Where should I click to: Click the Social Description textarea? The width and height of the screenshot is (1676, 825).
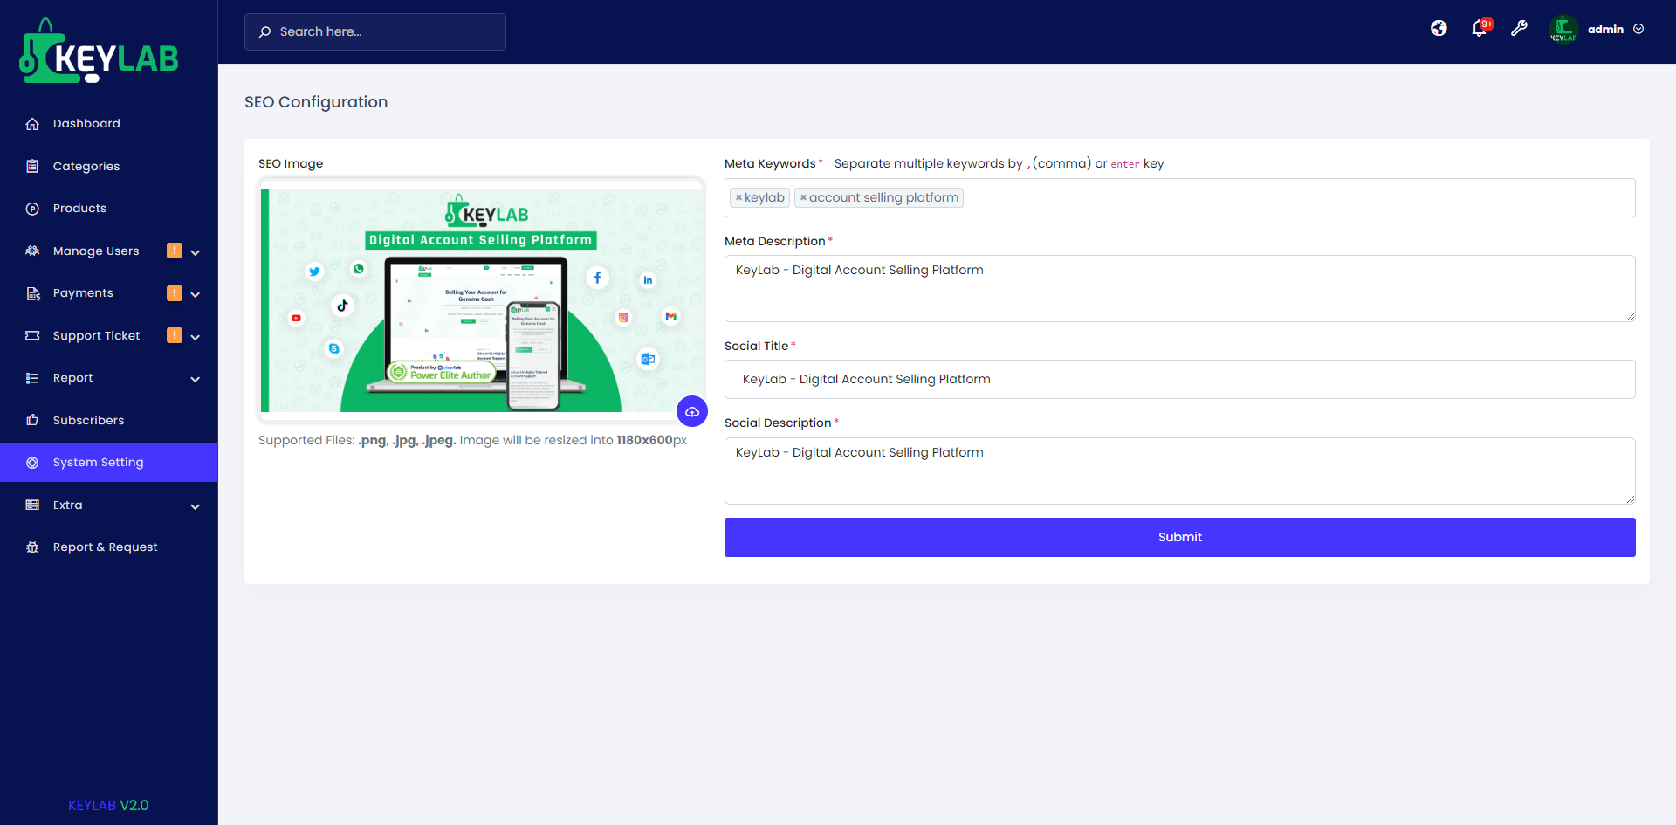tap(1180, 471)
